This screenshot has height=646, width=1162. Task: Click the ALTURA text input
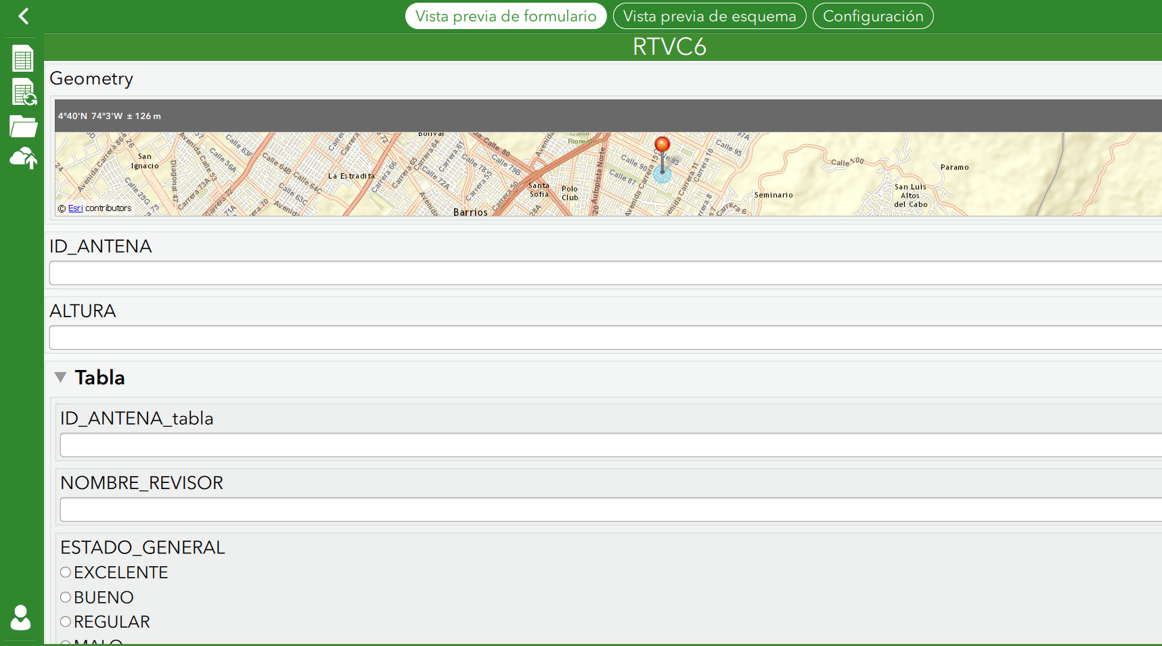[605, 338]
